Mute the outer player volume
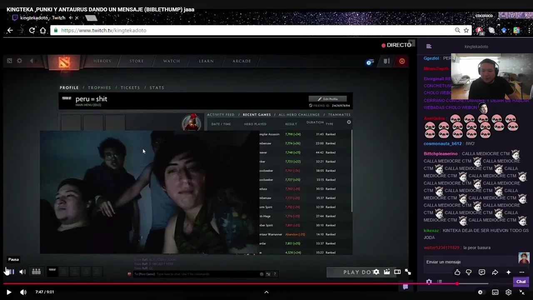Screen dimensions: 533x300 [x=23, y=292]
